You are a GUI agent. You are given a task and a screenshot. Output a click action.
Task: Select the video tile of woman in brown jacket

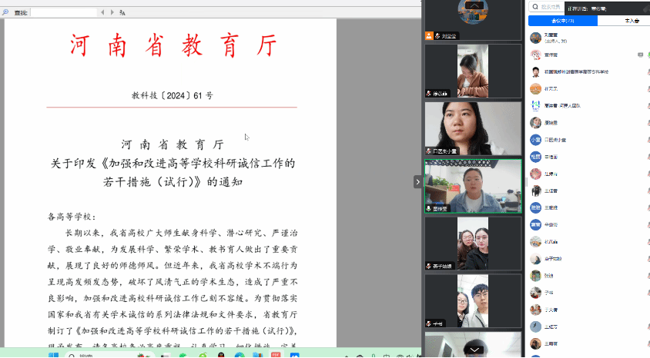click(473, 71)
